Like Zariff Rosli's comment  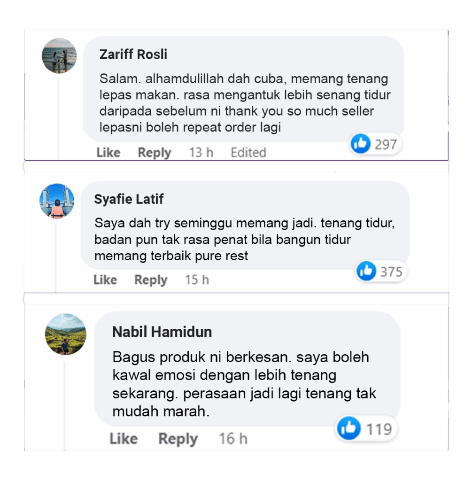coord(108,153)
